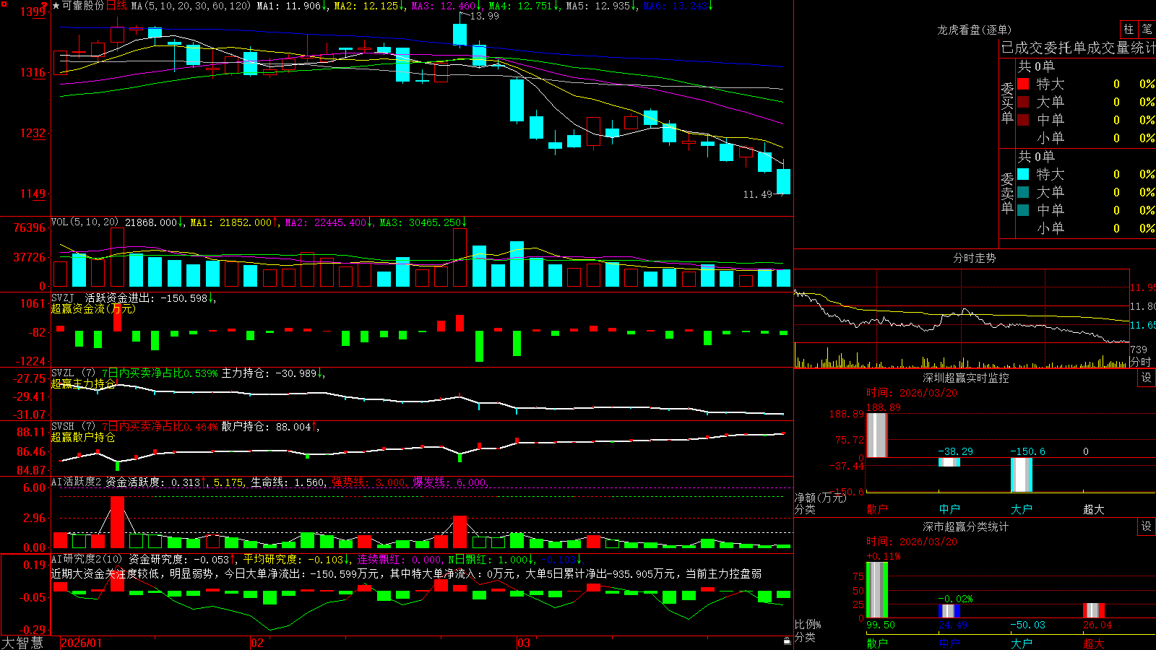Click the 中户 ratio bar above 24.49
This screenshot has width=1156, height=650.
(949, 611)
